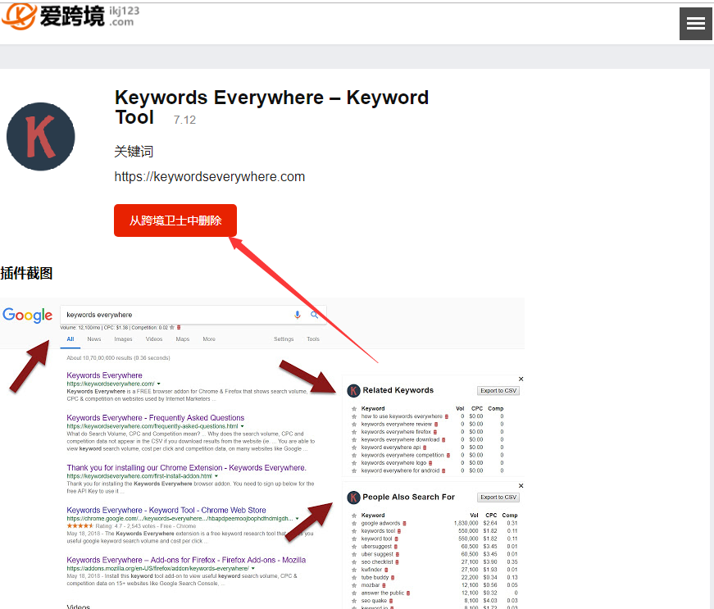Open the hamburger menu
The width and height of the screenshot is (714, 609).
(695, 24)
